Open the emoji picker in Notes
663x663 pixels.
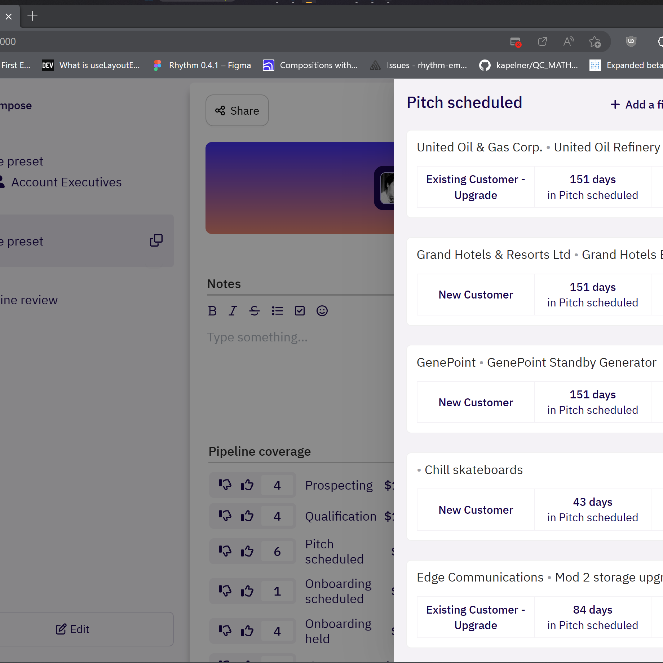pyautogui.click(x=322, y=310)
